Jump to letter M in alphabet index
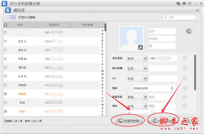The image size is (204, 134). (x=102, y=71)
